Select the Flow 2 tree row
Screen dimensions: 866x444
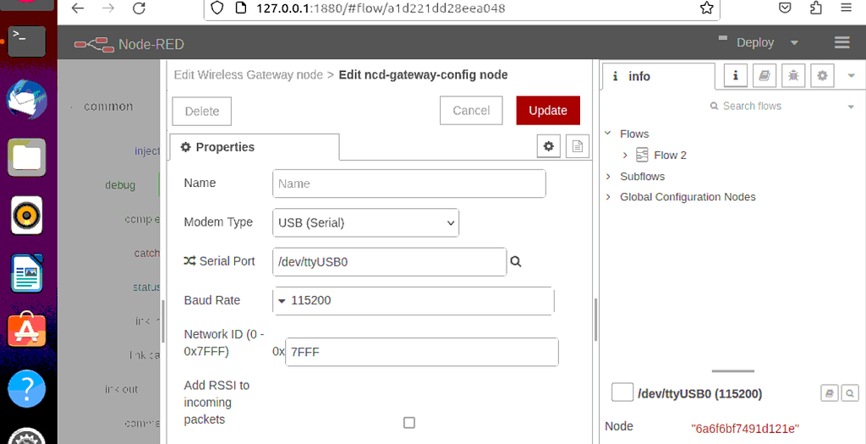(733, 155)
